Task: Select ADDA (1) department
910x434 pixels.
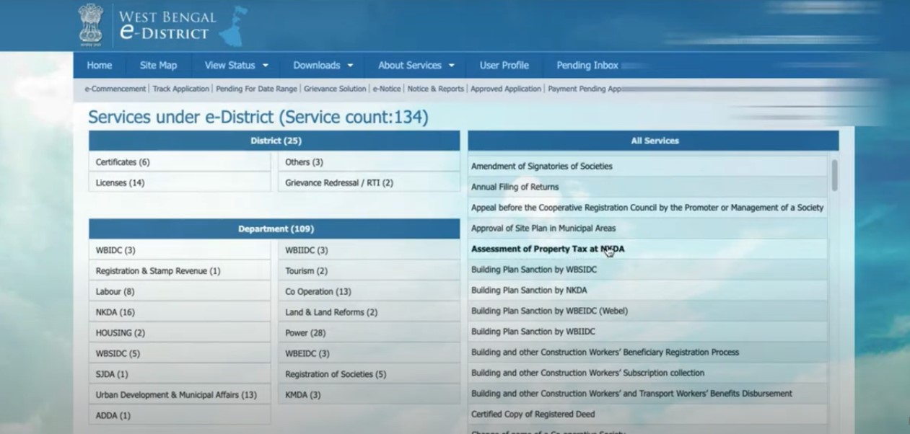Action: 180,416
